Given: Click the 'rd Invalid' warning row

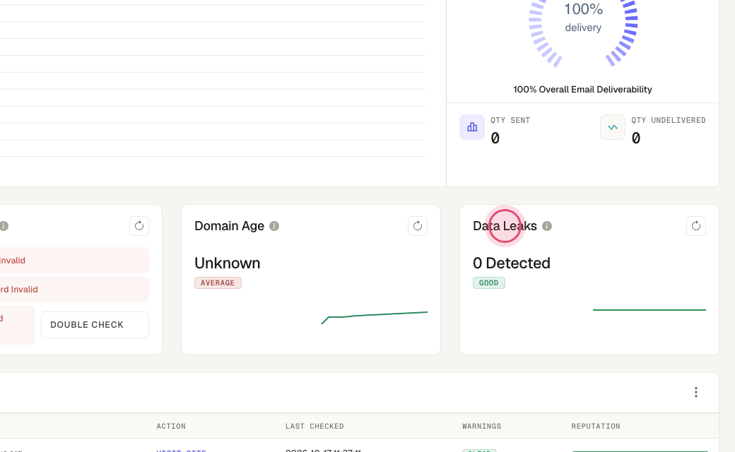Looking at the screenshot, I should coord(74,290).
